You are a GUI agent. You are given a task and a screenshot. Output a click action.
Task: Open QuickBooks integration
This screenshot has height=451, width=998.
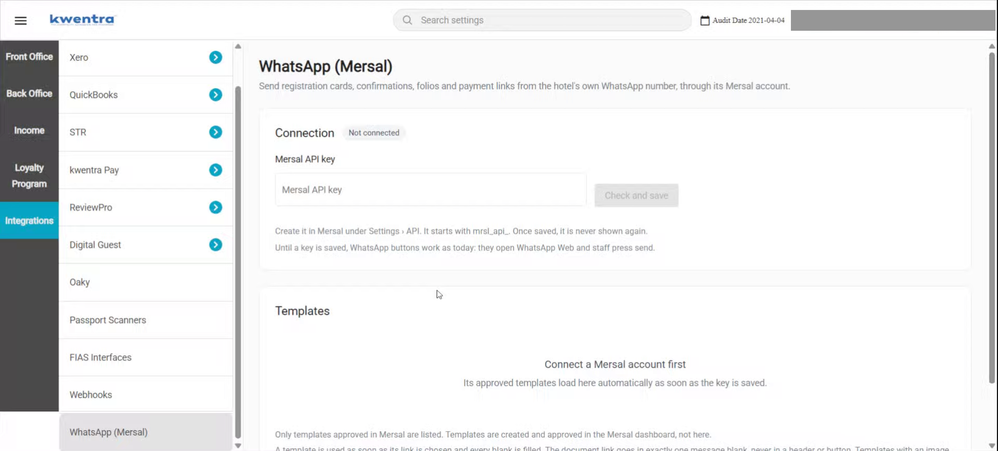point(146,95)
